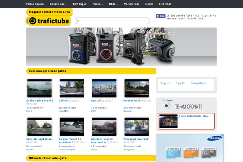Viewport: 243px width, 162px height.
Task: Open the Graba strica treaba video thumbnail
Action: [x=39, y=88]
